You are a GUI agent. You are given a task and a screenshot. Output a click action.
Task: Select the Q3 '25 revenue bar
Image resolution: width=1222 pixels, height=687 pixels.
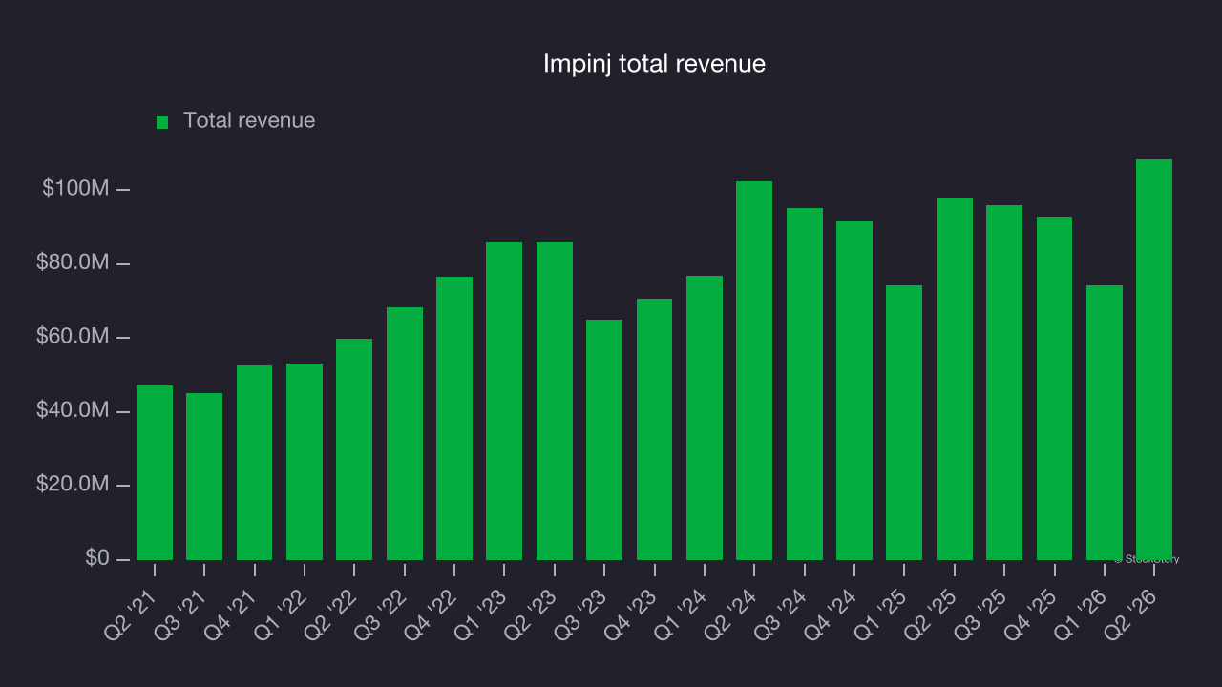click(1004, 383)
